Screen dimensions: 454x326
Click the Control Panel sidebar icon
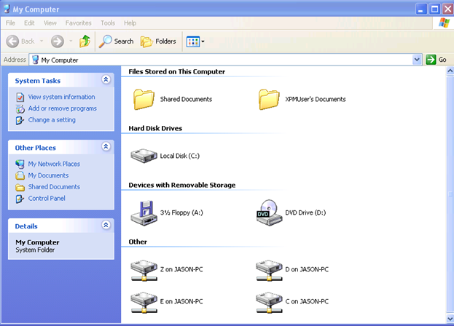coord(20,199)
